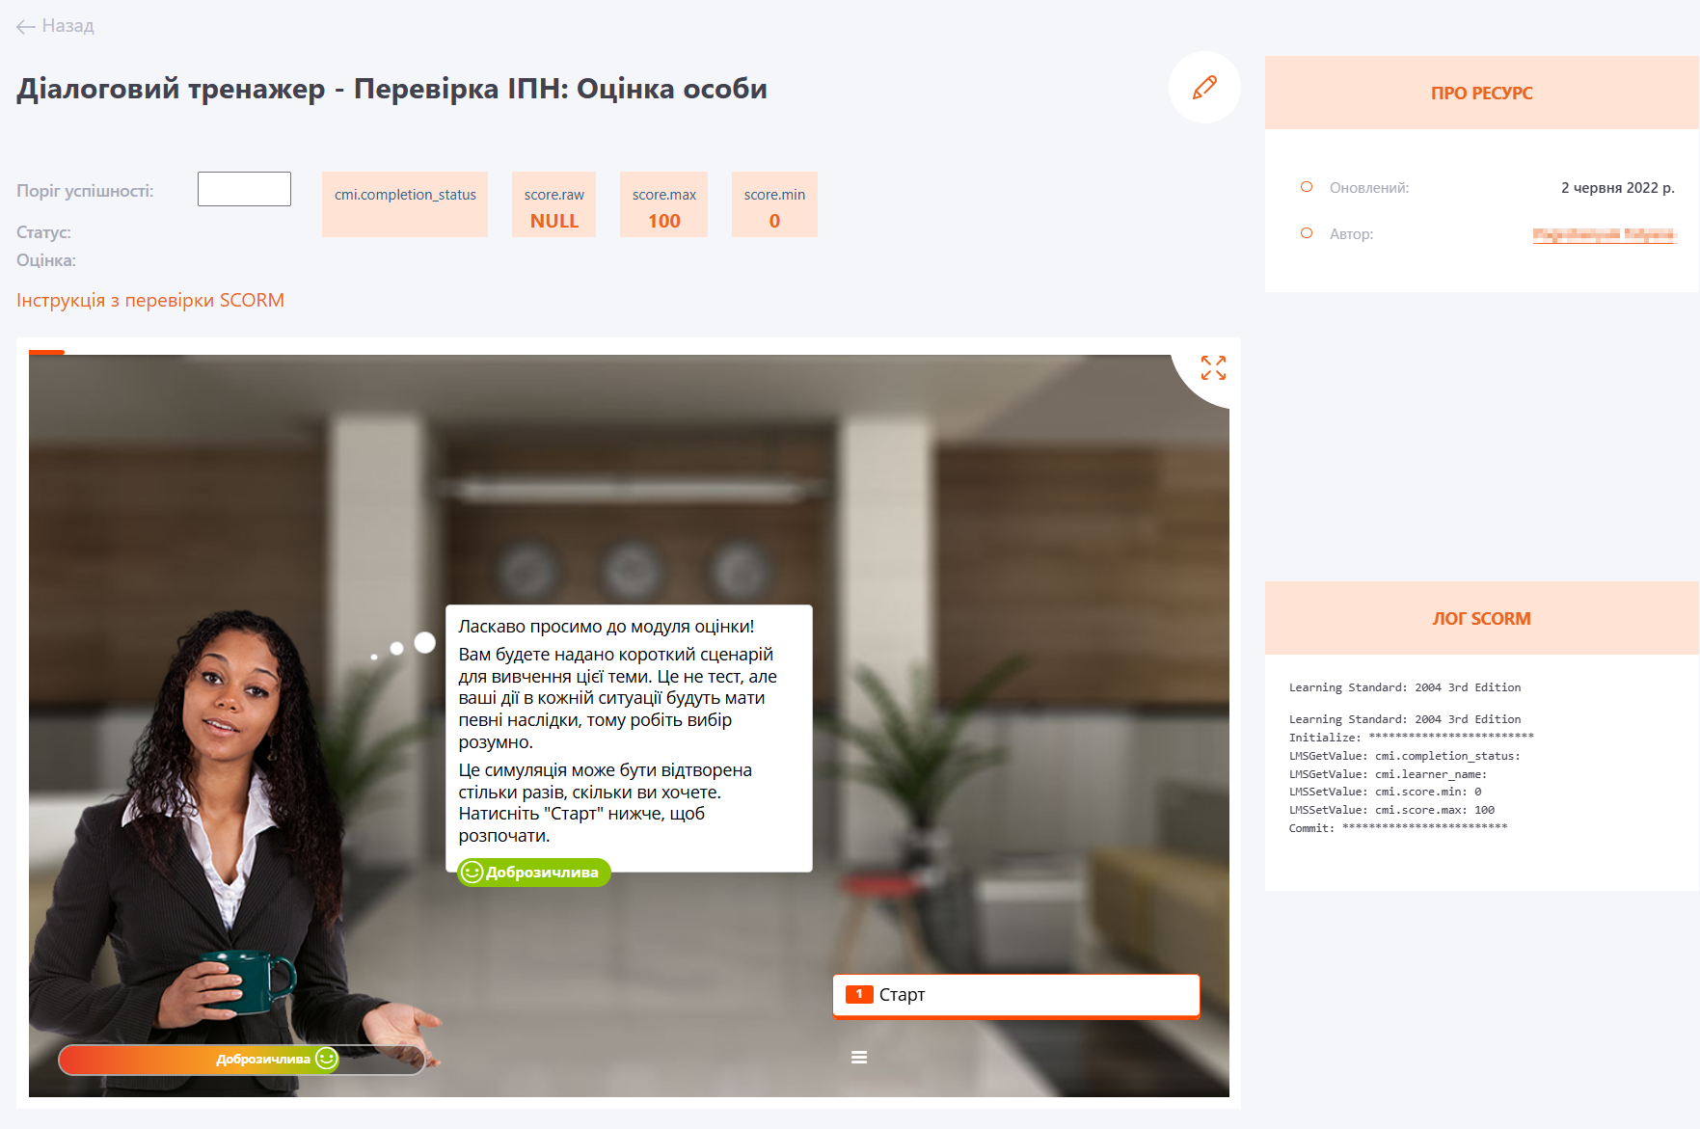Screen dimensions: 1700x1129
Task: Expand the simulation to fullscreen
Action: [1213, 367]
